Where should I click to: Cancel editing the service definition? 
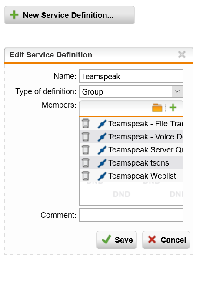[166, 240]
